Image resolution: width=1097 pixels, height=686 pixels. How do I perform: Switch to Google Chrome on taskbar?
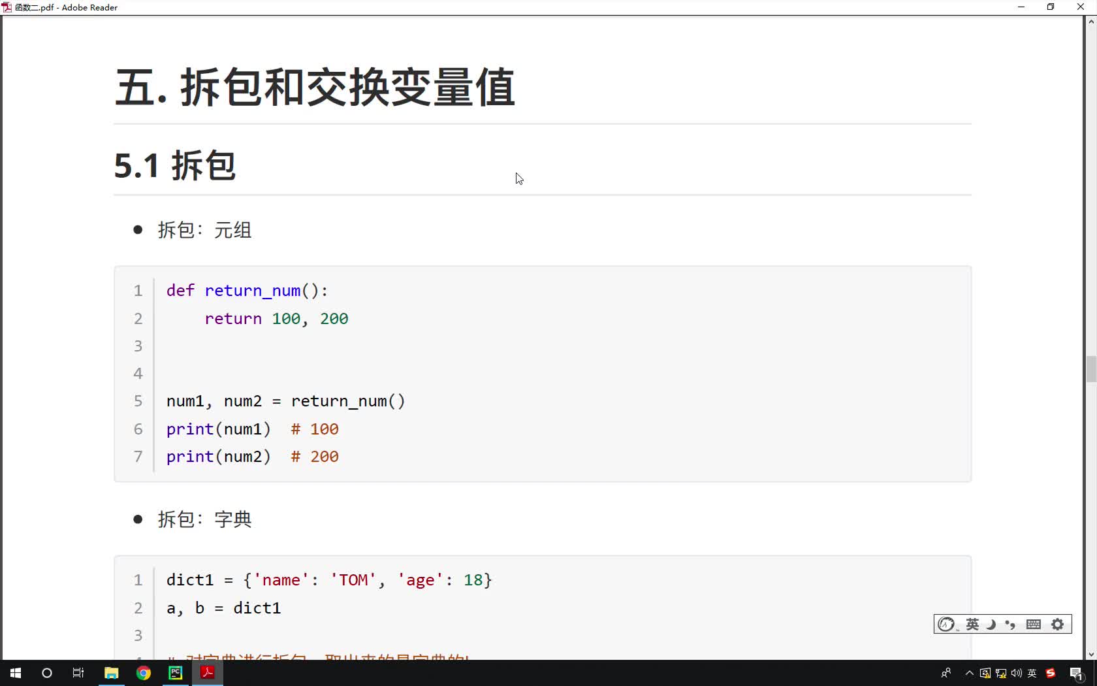[x=144, y=673]
